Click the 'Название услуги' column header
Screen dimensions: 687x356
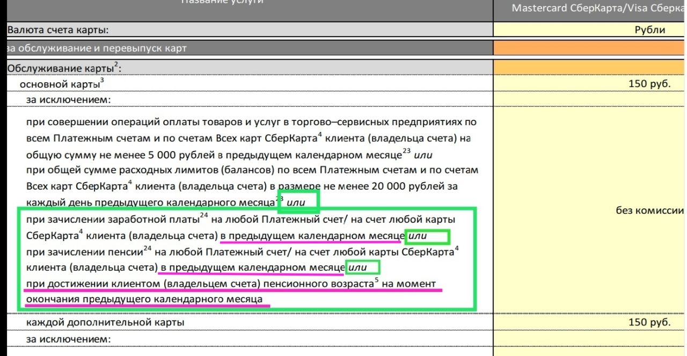pos(222,2)
